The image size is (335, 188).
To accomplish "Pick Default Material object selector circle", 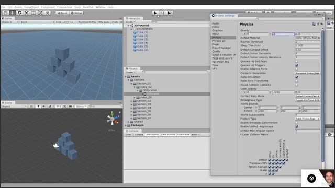I will pos(319,38).
